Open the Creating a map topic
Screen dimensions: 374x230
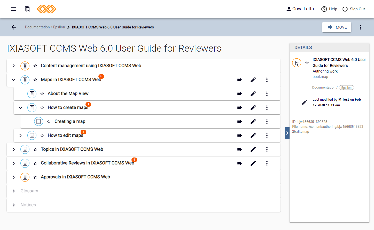pyautogui.click(x=70, y=122)
